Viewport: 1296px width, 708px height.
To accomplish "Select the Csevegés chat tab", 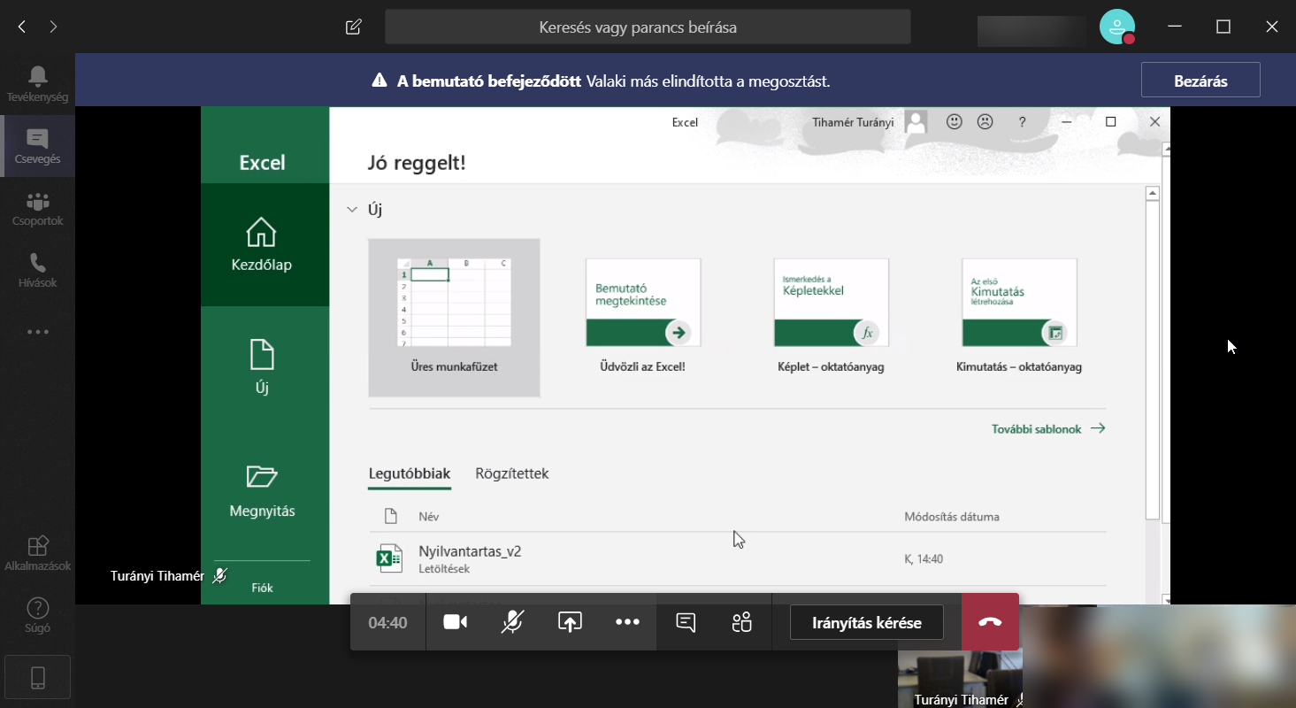I will tap(37, 146).
